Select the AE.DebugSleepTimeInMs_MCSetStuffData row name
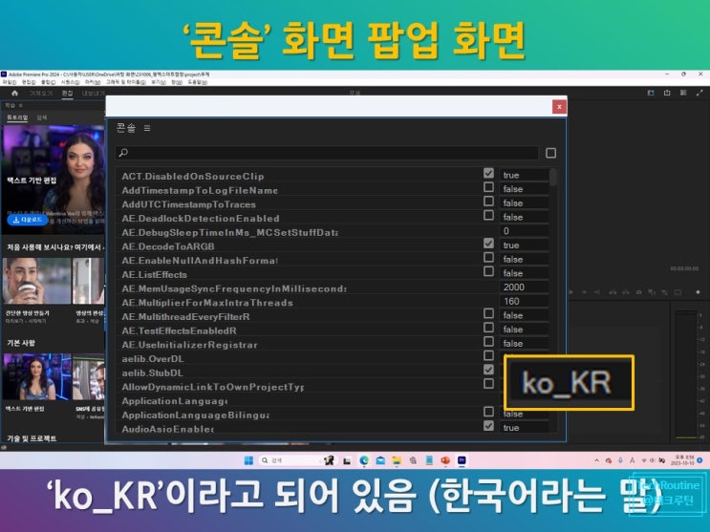 [230, 233]
